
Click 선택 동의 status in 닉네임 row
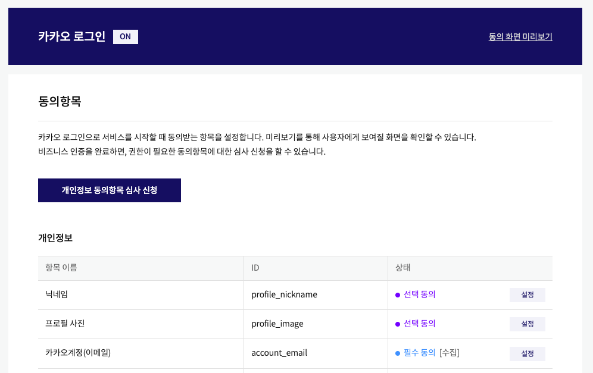tap(419, 294)
